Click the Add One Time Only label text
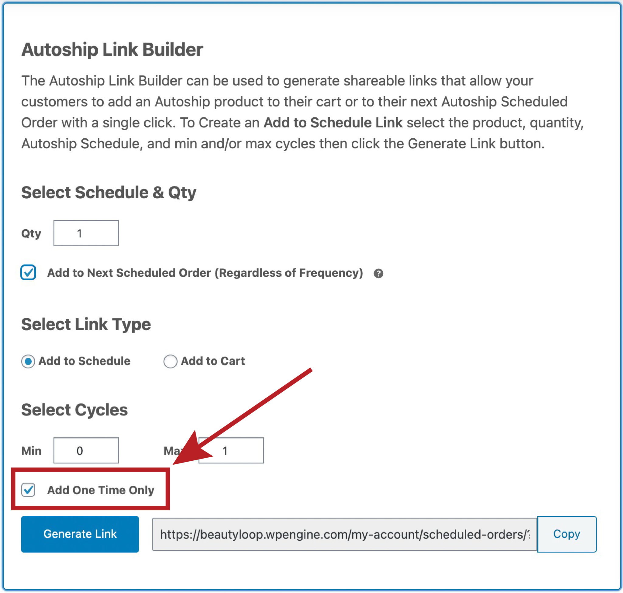The height and width of the screenshot is (593, 623). click(101, 490)
